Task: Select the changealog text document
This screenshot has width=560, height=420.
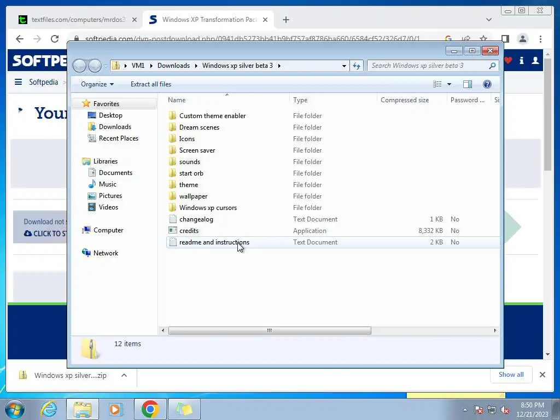Action: tap(196, 219)
